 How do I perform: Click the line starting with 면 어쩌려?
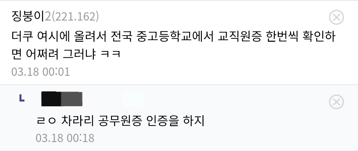tap(66, 55)
